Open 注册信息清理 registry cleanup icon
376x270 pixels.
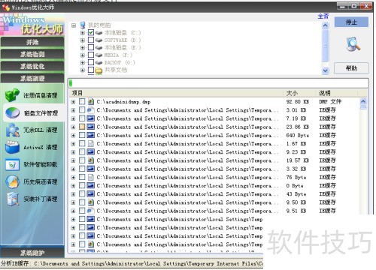tap(12, 95)
